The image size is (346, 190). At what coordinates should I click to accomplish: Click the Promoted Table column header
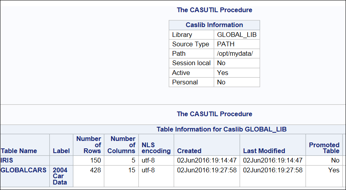click(x=324, y=148)
